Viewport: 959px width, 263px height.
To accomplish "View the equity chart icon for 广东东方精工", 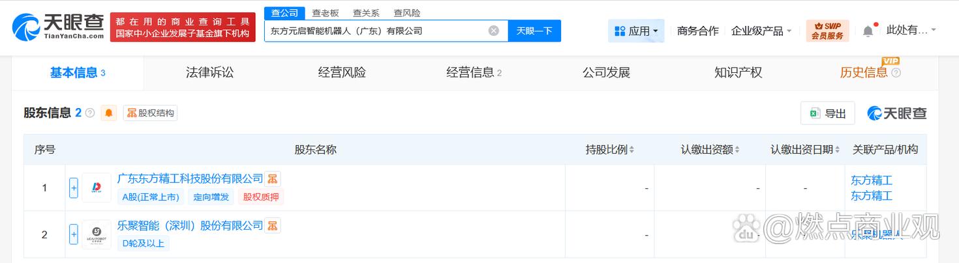I will (x=273, y=178).
